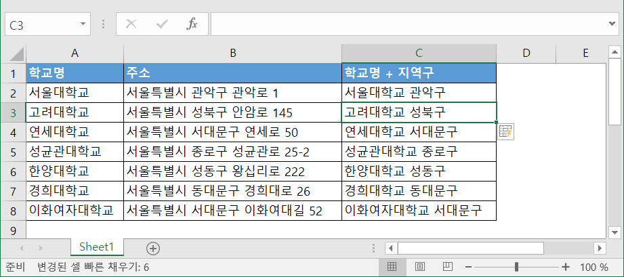Switch to Page Layout view icon
The width and height of the screenshot is (624, 277).
click(420, 267)
